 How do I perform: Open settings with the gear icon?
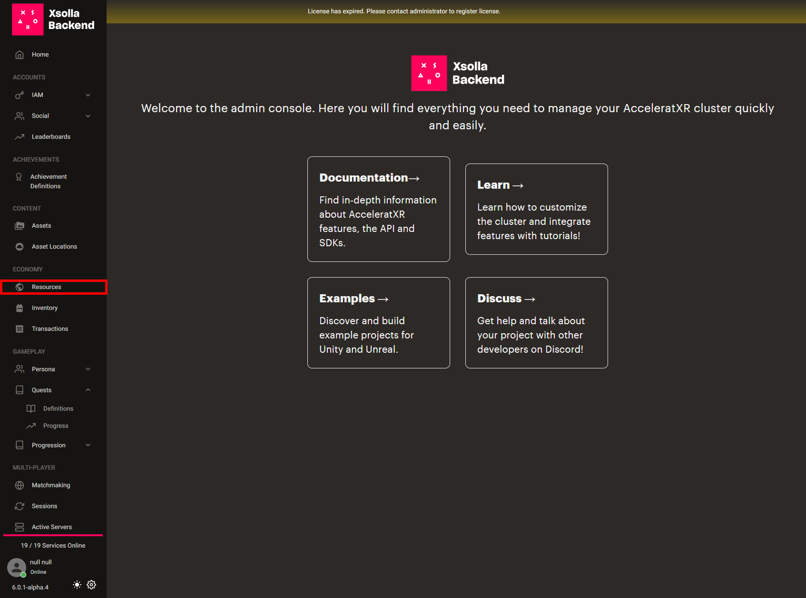[x=91, y=585]
